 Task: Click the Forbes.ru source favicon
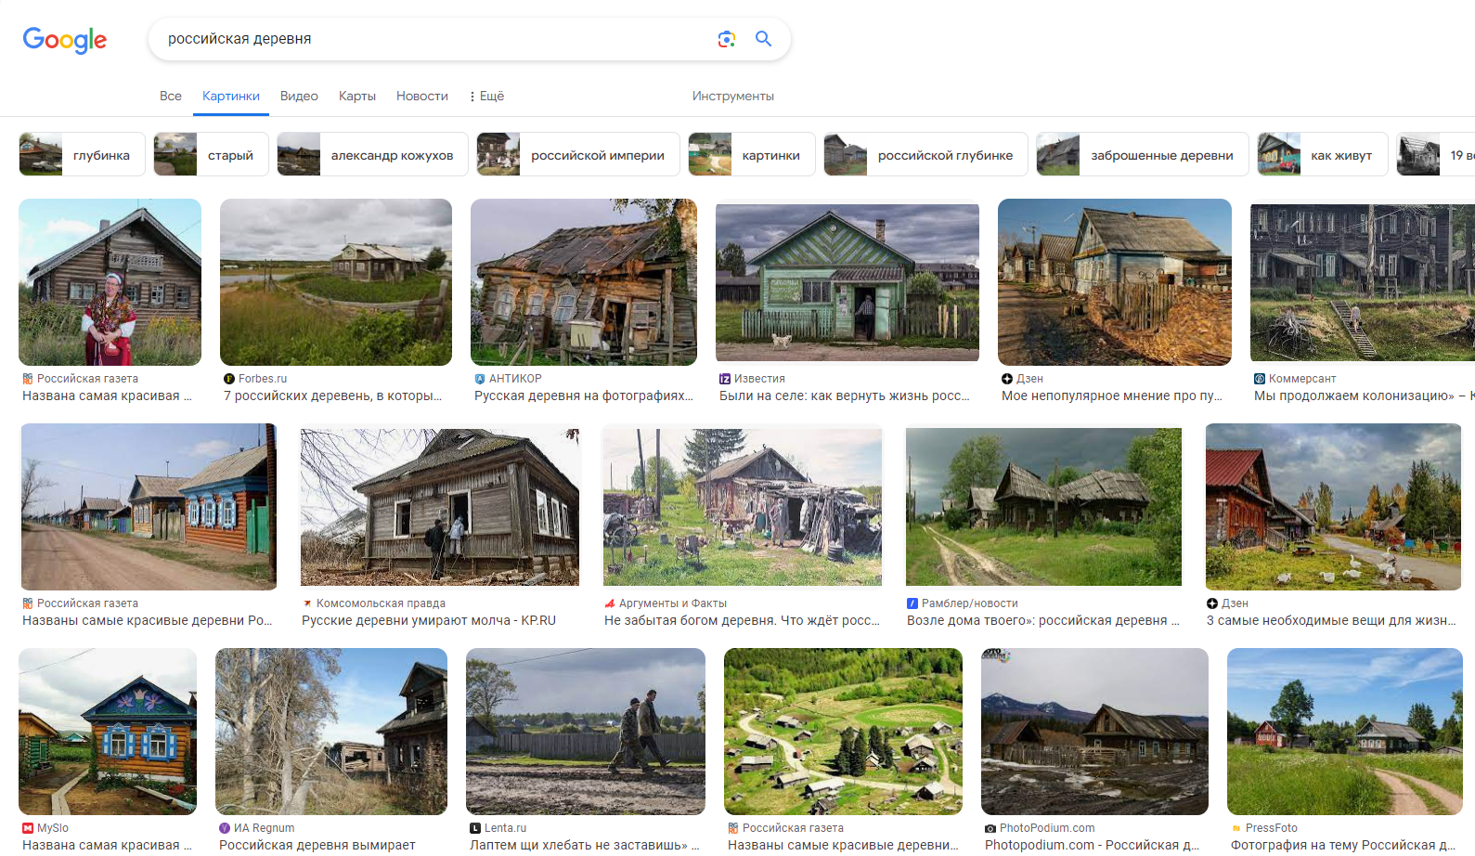tap(229, 379)
